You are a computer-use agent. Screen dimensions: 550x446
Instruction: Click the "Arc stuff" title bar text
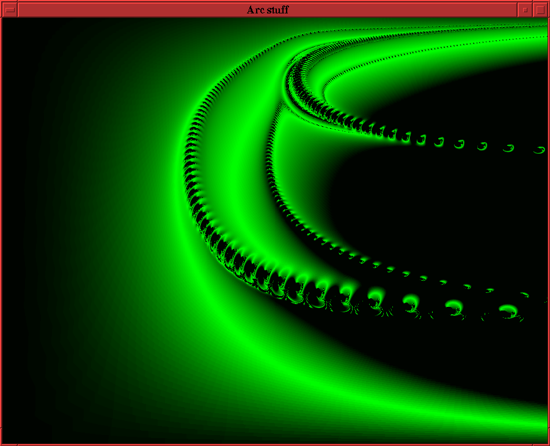click(268, 10)
